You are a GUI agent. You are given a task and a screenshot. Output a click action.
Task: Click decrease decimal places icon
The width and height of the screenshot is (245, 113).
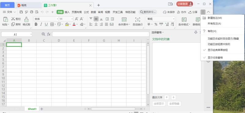pyautogui.click(x=172, y=24)
